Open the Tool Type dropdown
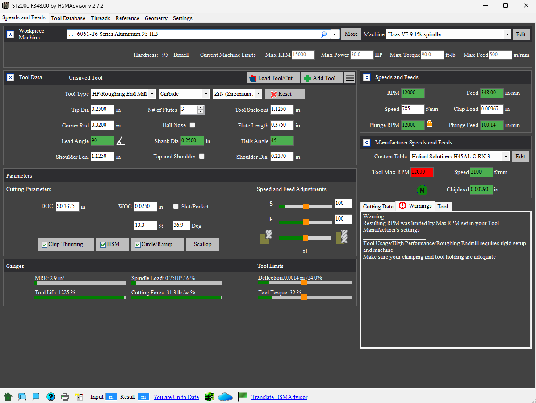The height and width of the screenshot is (403, 536). click(x=152, y=94)
